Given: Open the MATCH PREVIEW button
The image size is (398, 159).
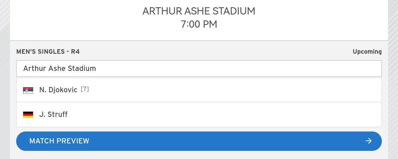Looking at the screenshot, I should tap(199, 141).
